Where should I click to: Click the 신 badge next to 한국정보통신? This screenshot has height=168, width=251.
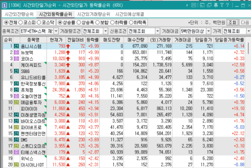click(16, 84)
